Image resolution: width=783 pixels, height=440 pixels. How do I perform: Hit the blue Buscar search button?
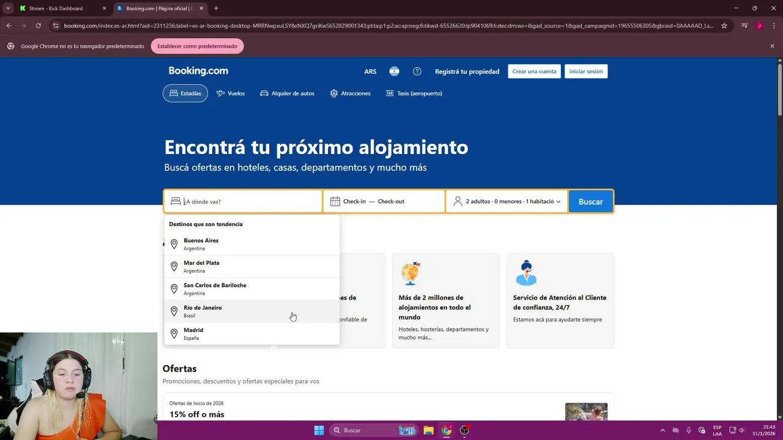[x=590, y=202]
